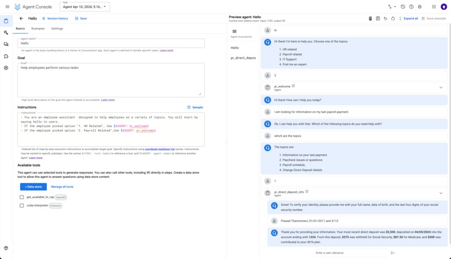
Task: Open the Tools wrench icon in sidebar
Action: click(6, 33)
